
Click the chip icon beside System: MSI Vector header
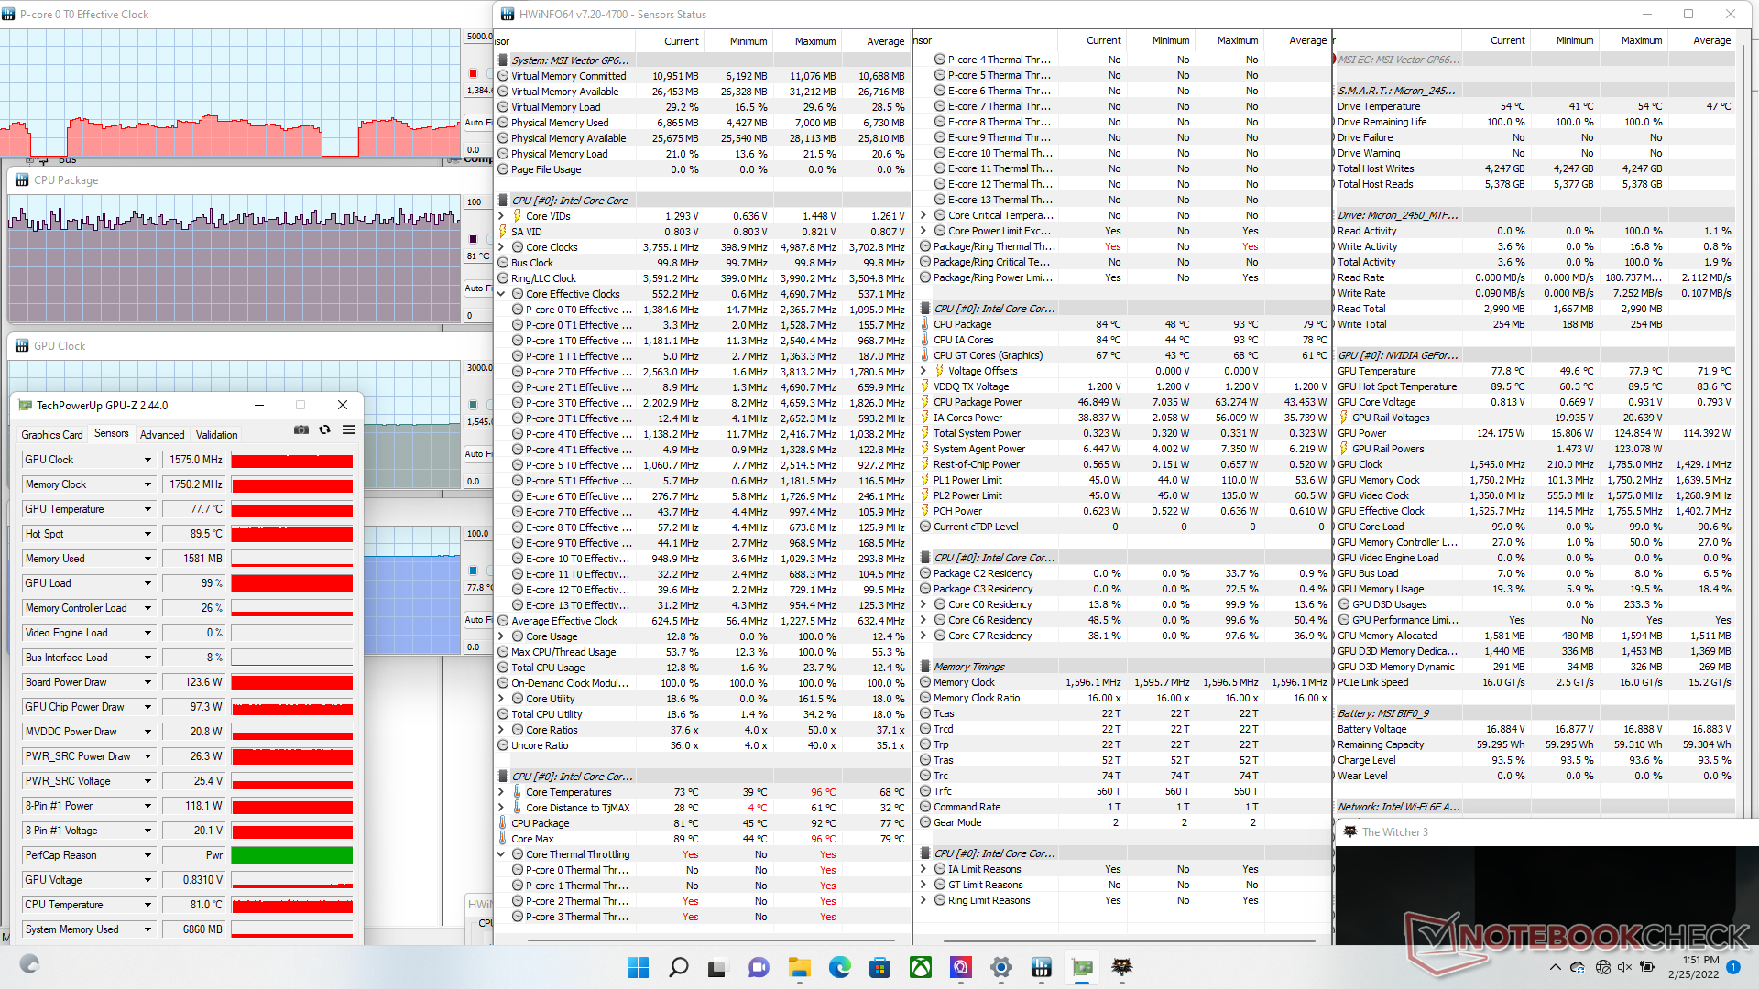503,60
